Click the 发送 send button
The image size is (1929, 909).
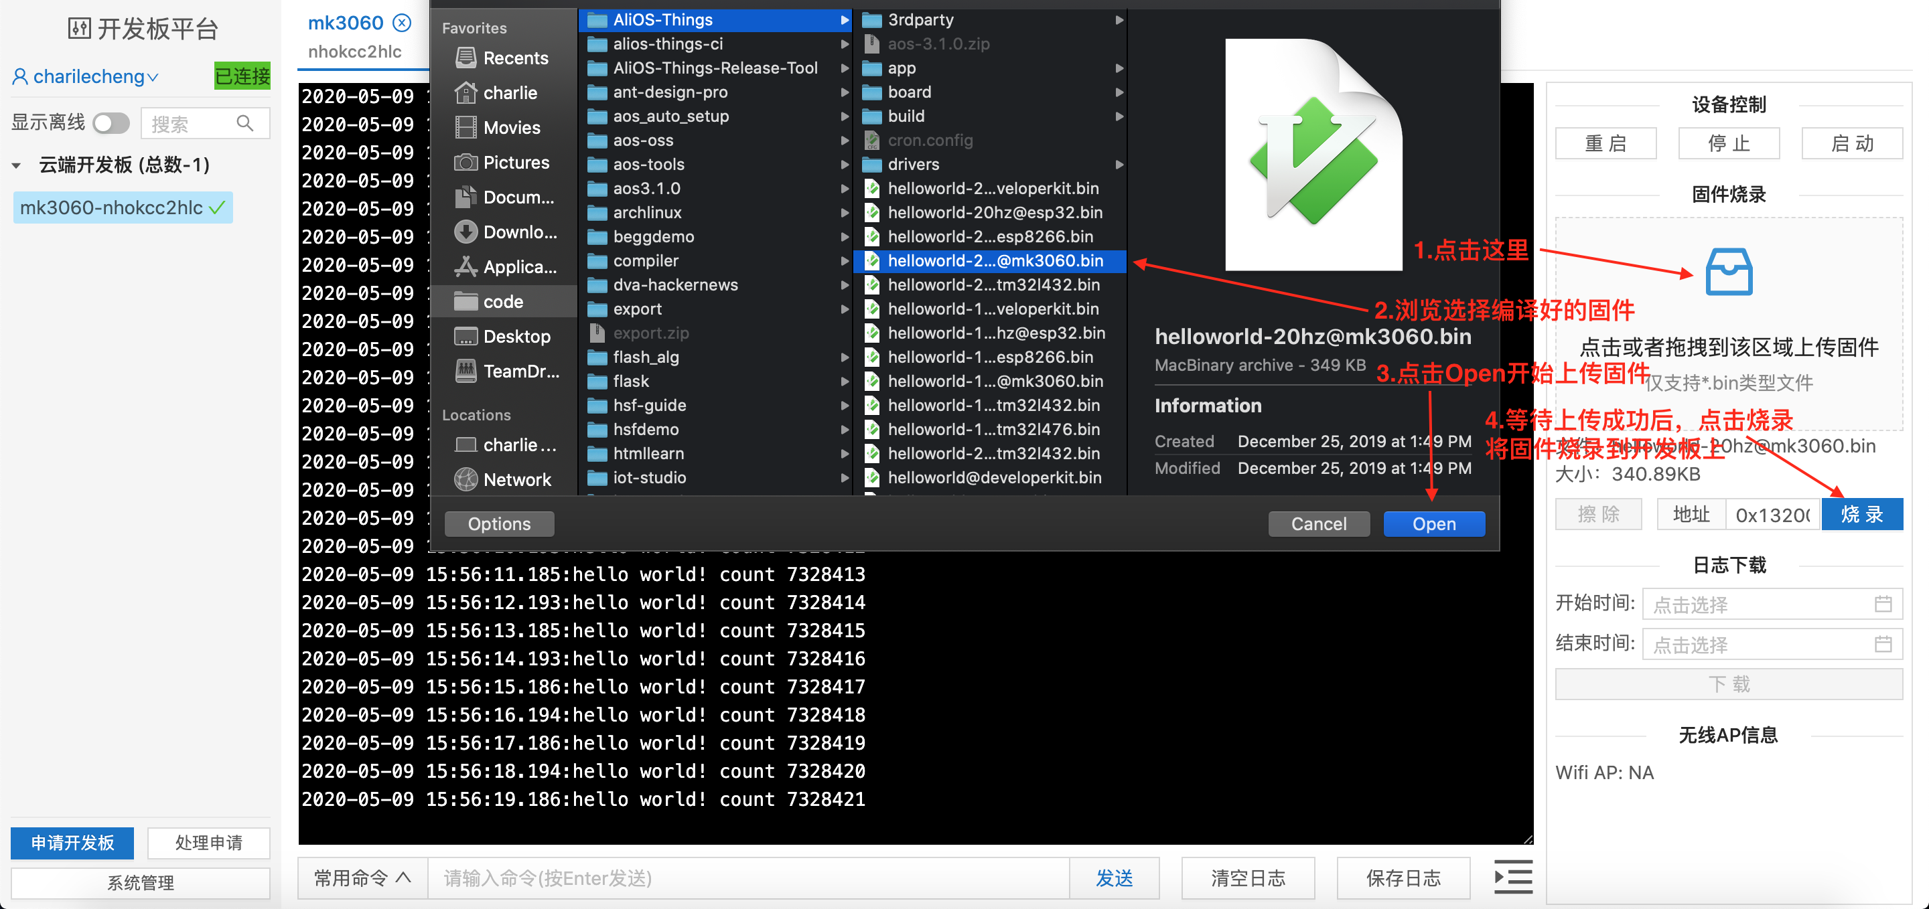tap(1113, 878)
